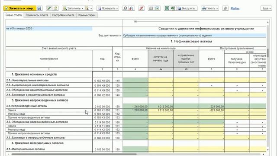The width and height of the screenshot is (277, 156).
Task: Click the получено безвозмездно column header
Action: 237,61
